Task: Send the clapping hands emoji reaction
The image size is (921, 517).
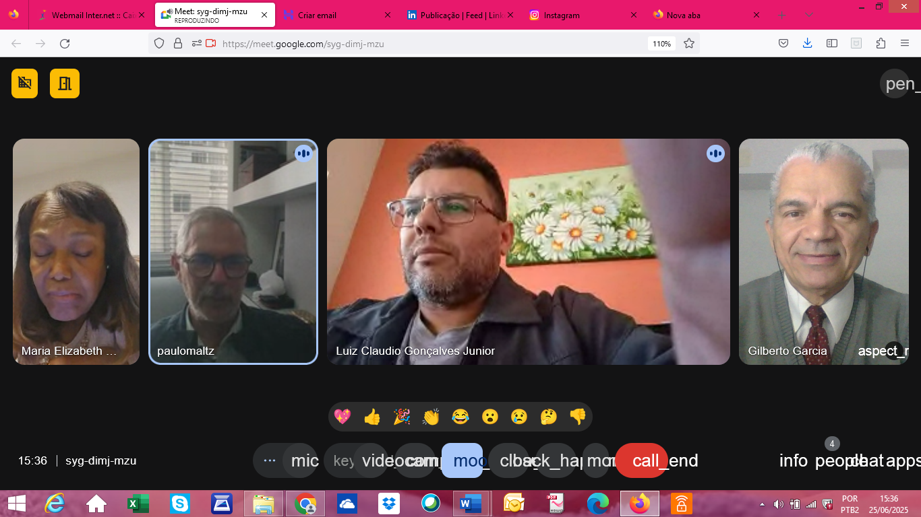Action: click(x=431, y=417)
